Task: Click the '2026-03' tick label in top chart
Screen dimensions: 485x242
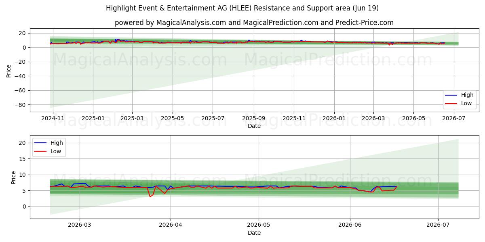Action: point(373,119)
